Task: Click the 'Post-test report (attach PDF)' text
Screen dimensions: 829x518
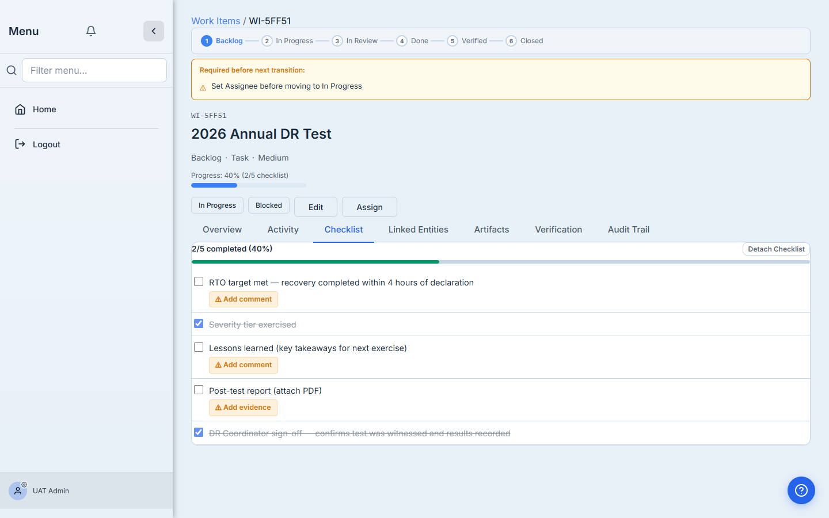Action: (265, 391)
